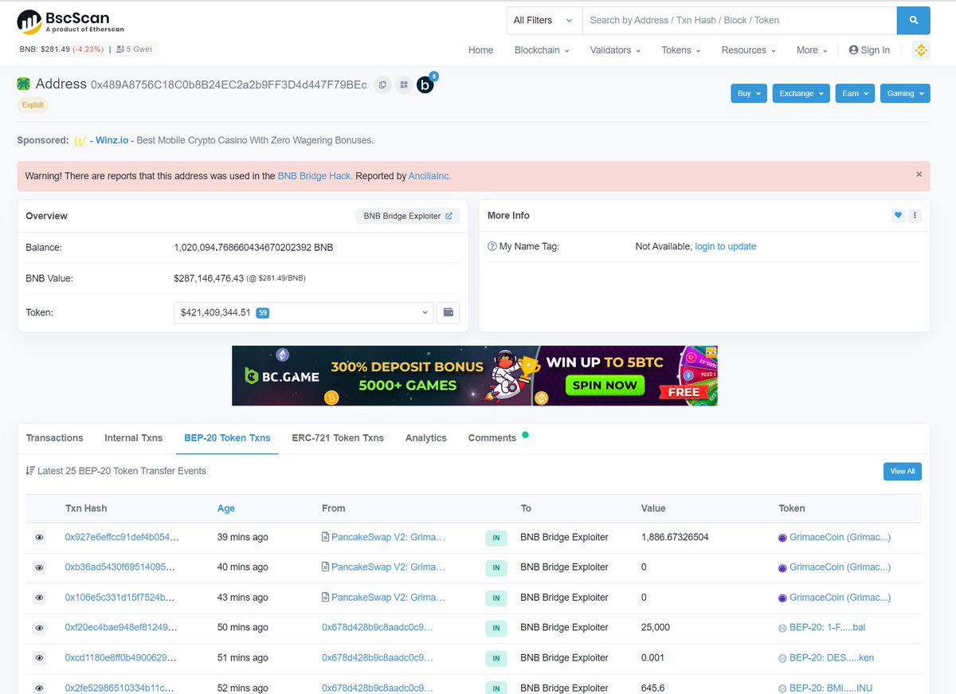Click the Exploit tag label
This screenshot has width=956, height=694.
[x=33, y=105]
